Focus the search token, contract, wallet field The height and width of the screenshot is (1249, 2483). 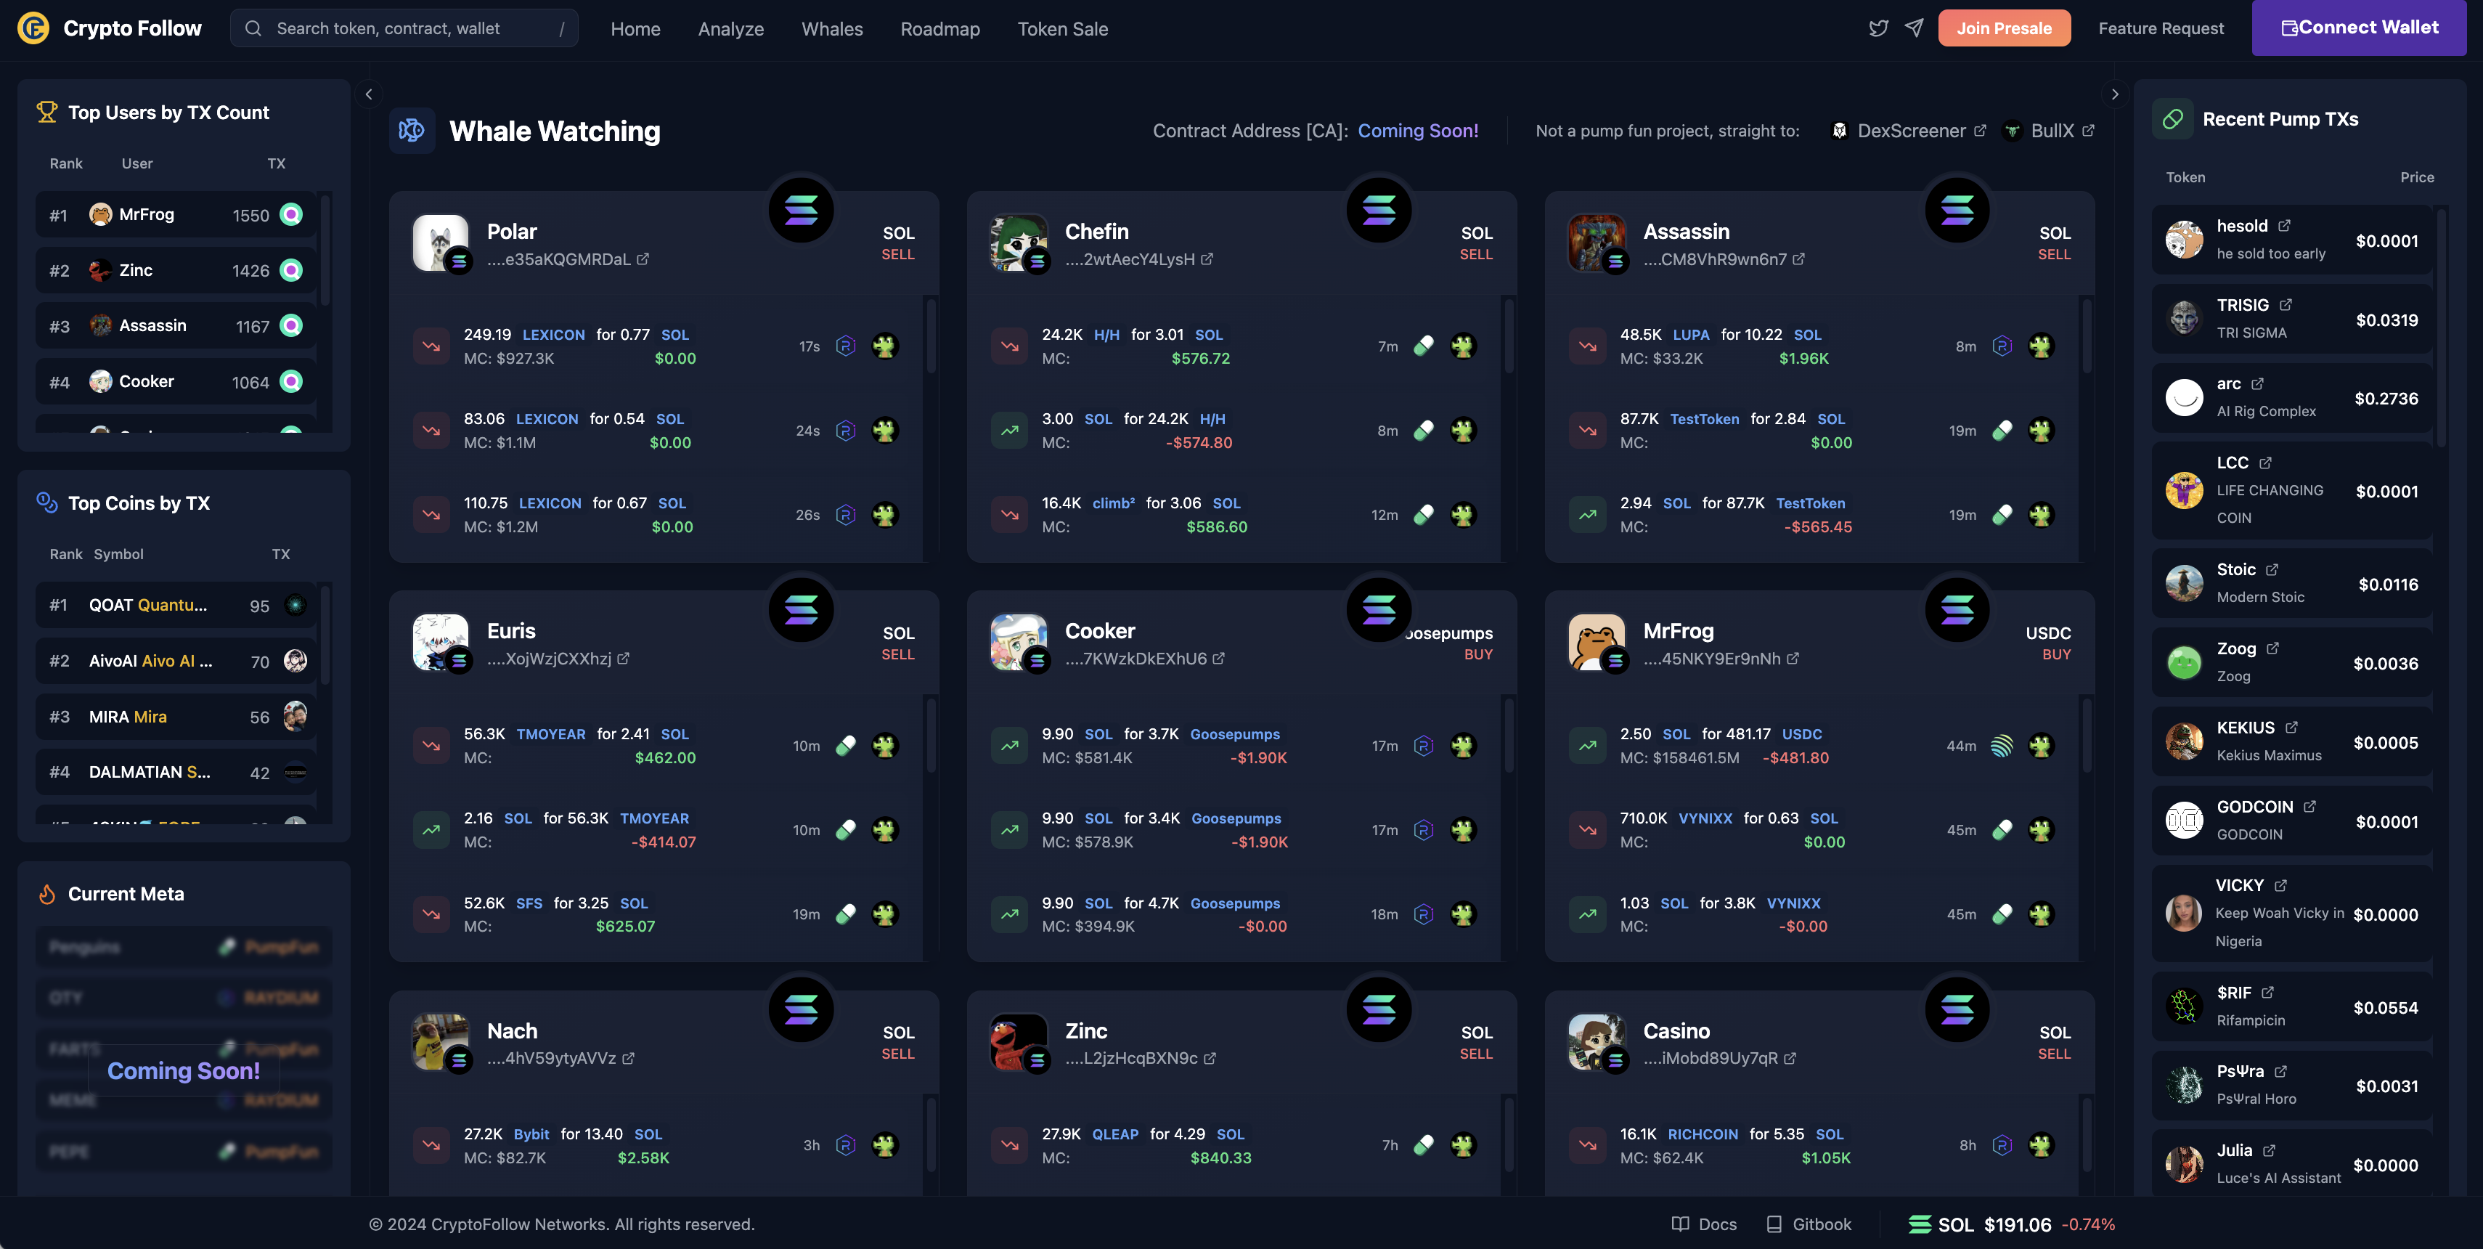pyautogui.click(x=404, y=28)
